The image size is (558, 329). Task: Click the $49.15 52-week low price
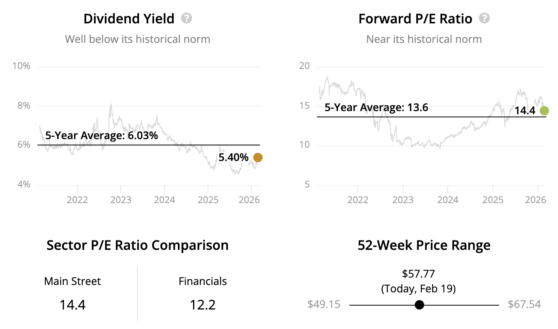pos(324,304)
